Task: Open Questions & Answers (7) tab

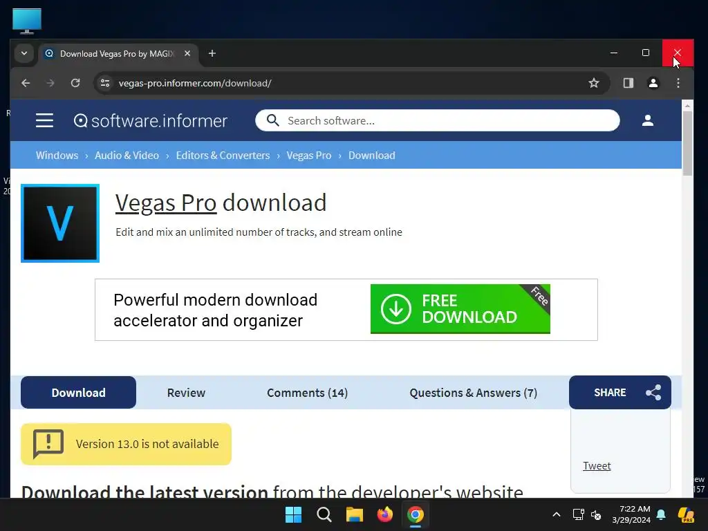Action: (x=473, y=393)
